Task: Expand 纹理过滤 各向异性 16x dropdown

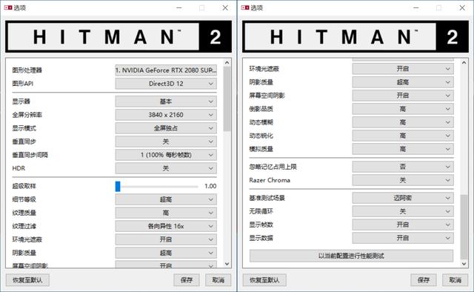Action: pyautogui.click(x=166, y=226)
